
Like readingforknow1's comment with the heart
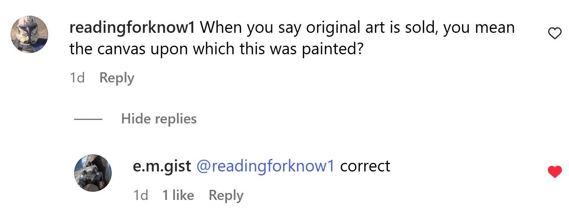(x=554, y=34)
